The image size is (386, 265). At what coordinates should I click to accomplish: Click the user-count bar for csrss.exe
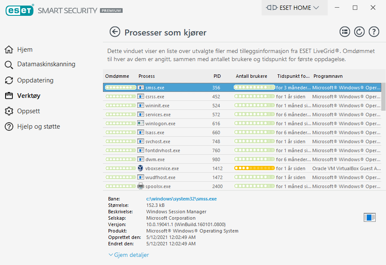click(254, 97)
